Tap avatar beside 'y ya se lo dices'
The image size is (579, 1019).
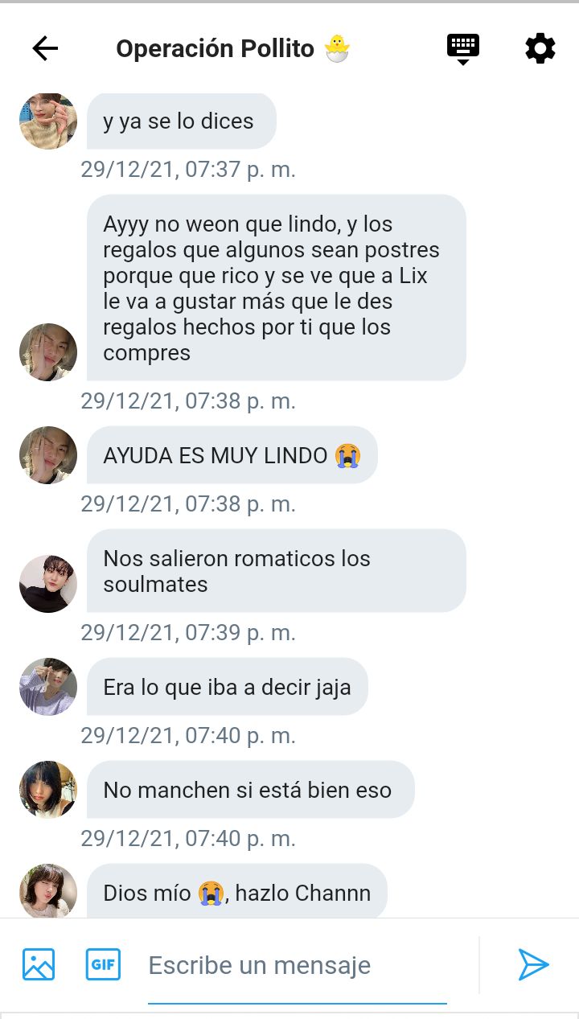click(x=48, y=121)
